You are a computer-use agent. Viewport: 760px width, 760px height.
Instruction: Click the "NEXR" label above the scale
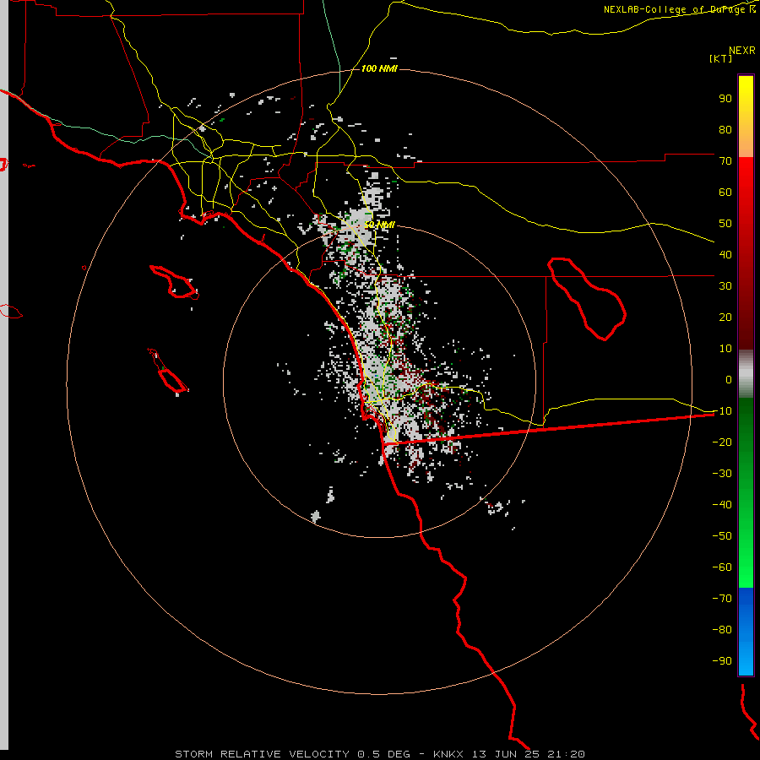point(742,51)
